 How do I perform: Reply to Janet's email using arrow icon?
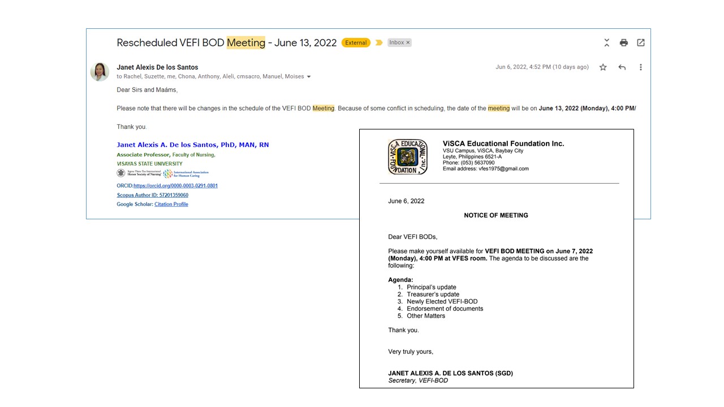click(622, 67)
